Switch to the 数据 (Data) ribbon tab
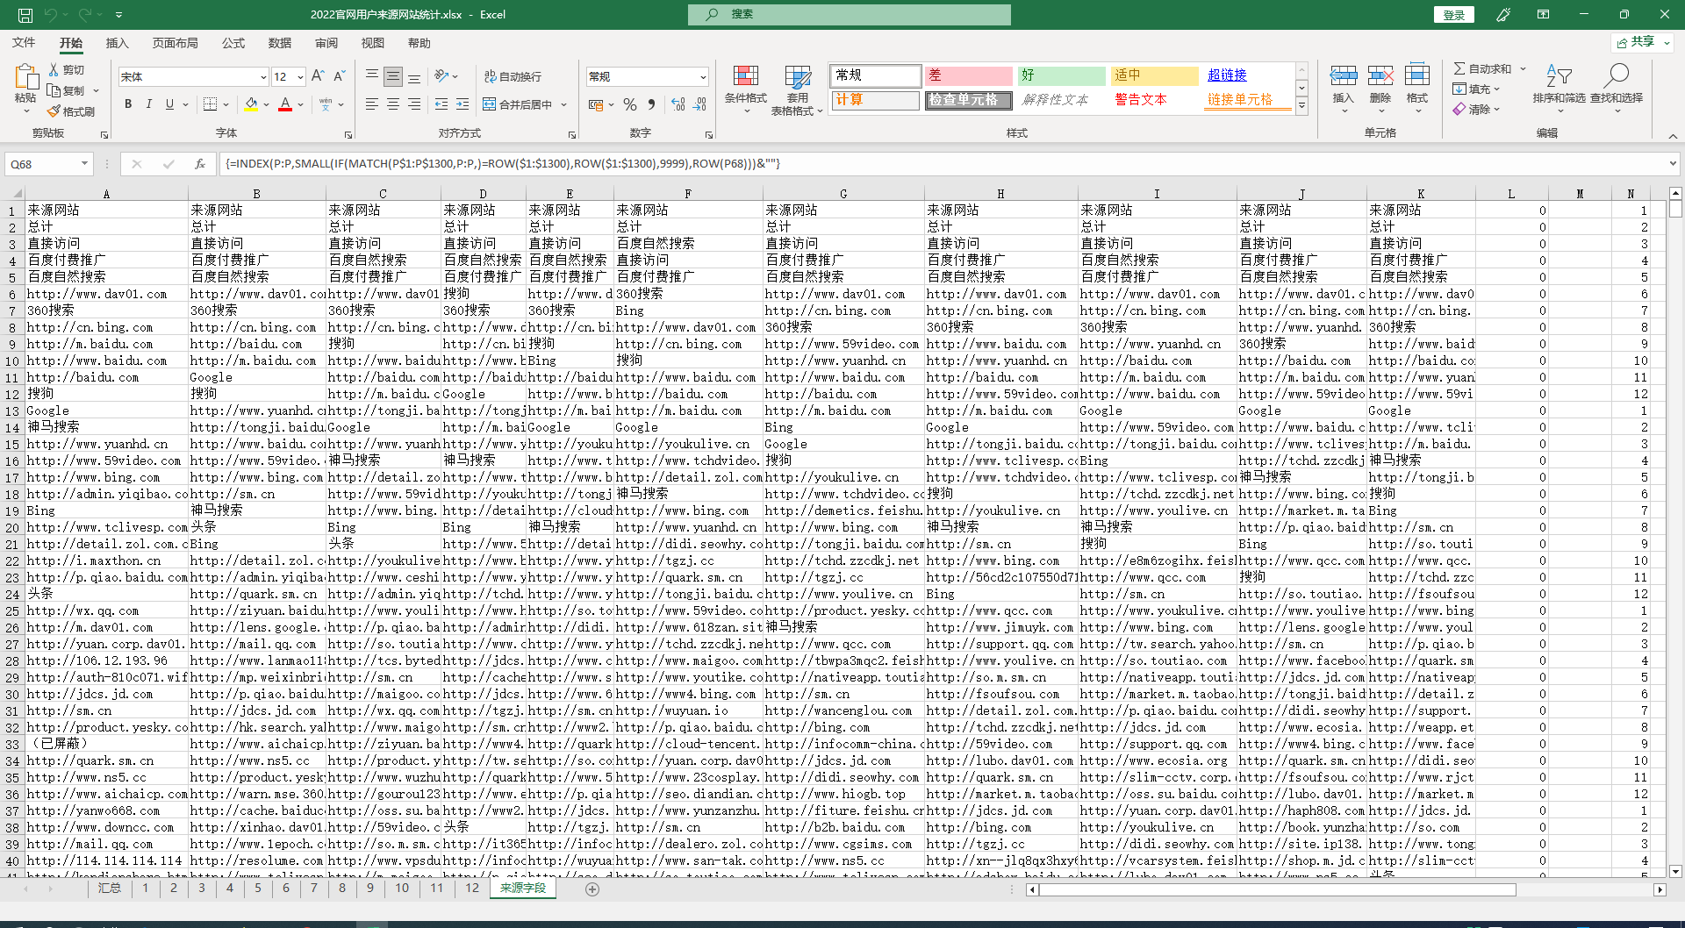Viewport: 1685px width, 928px height. pos(279,43)
